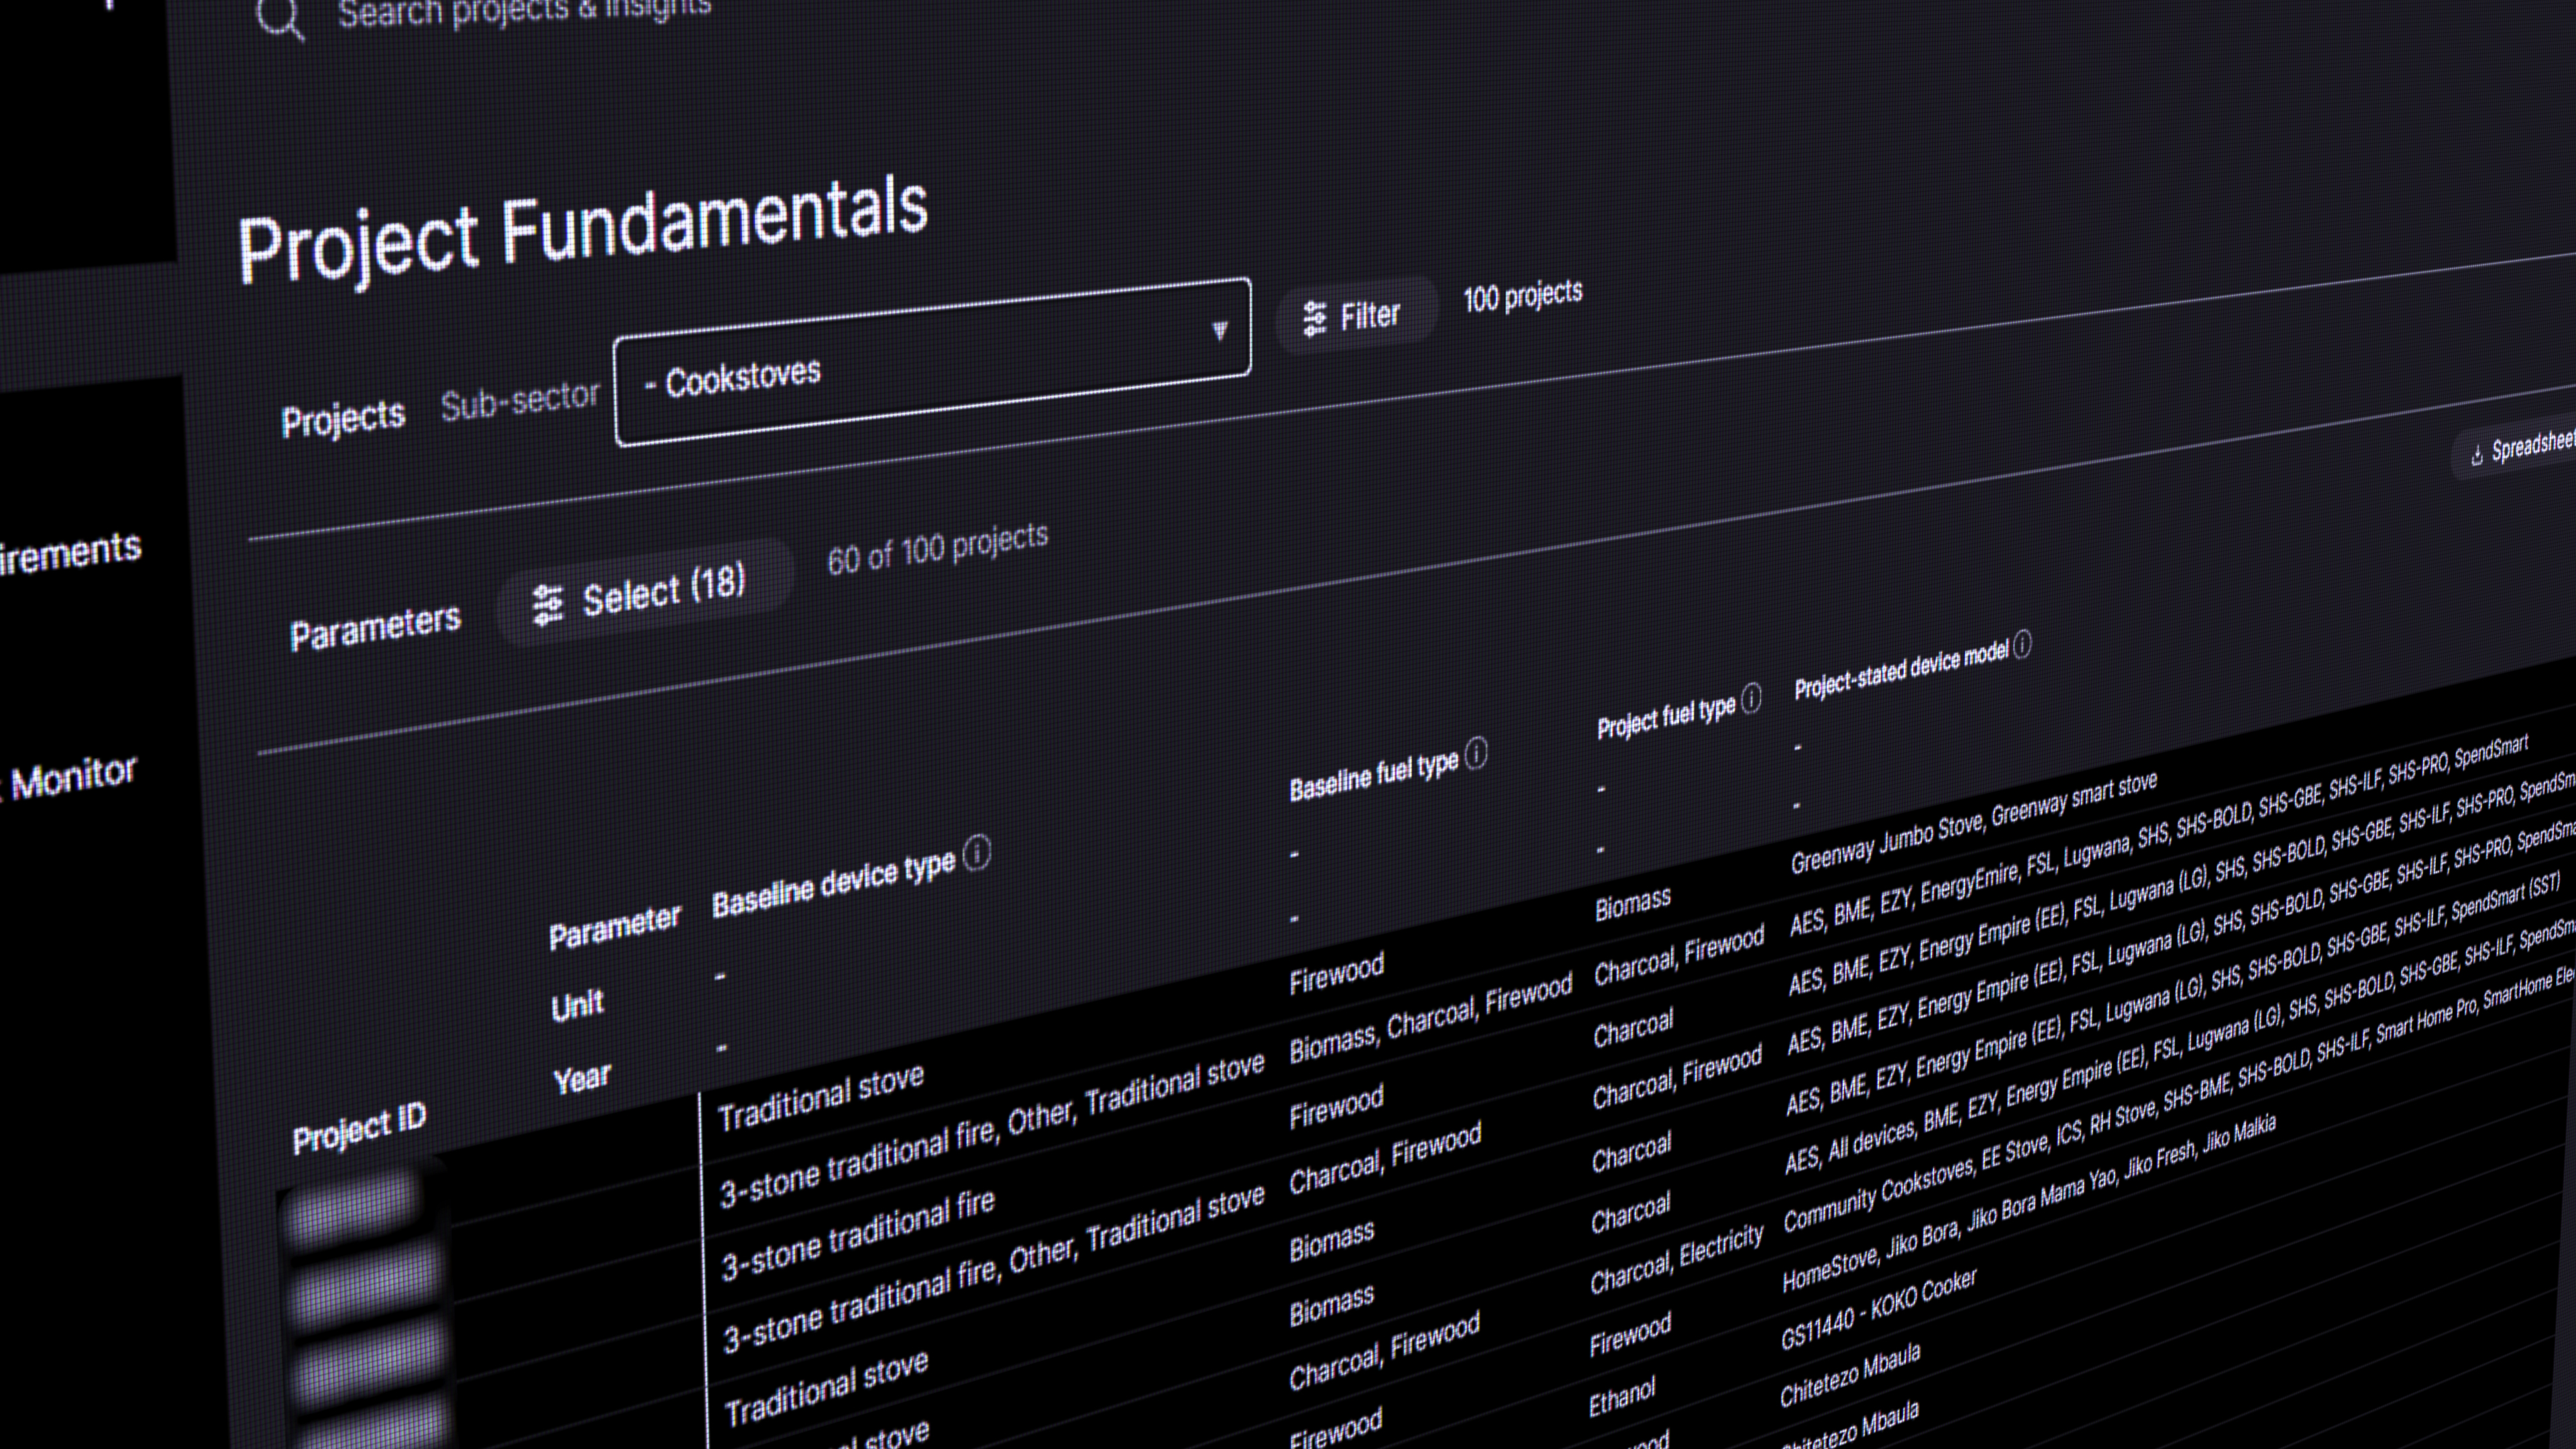Open the Monitor item in sidebar
The height and width of the screenshot is (1449, 2576).
(x=70, y=777)
